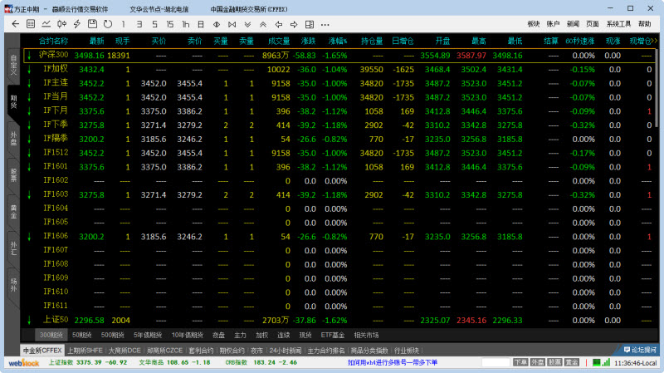This screenshot has width=664, height=373.
Task: Select the 外盘 sidebar tab
Action: 13,139
